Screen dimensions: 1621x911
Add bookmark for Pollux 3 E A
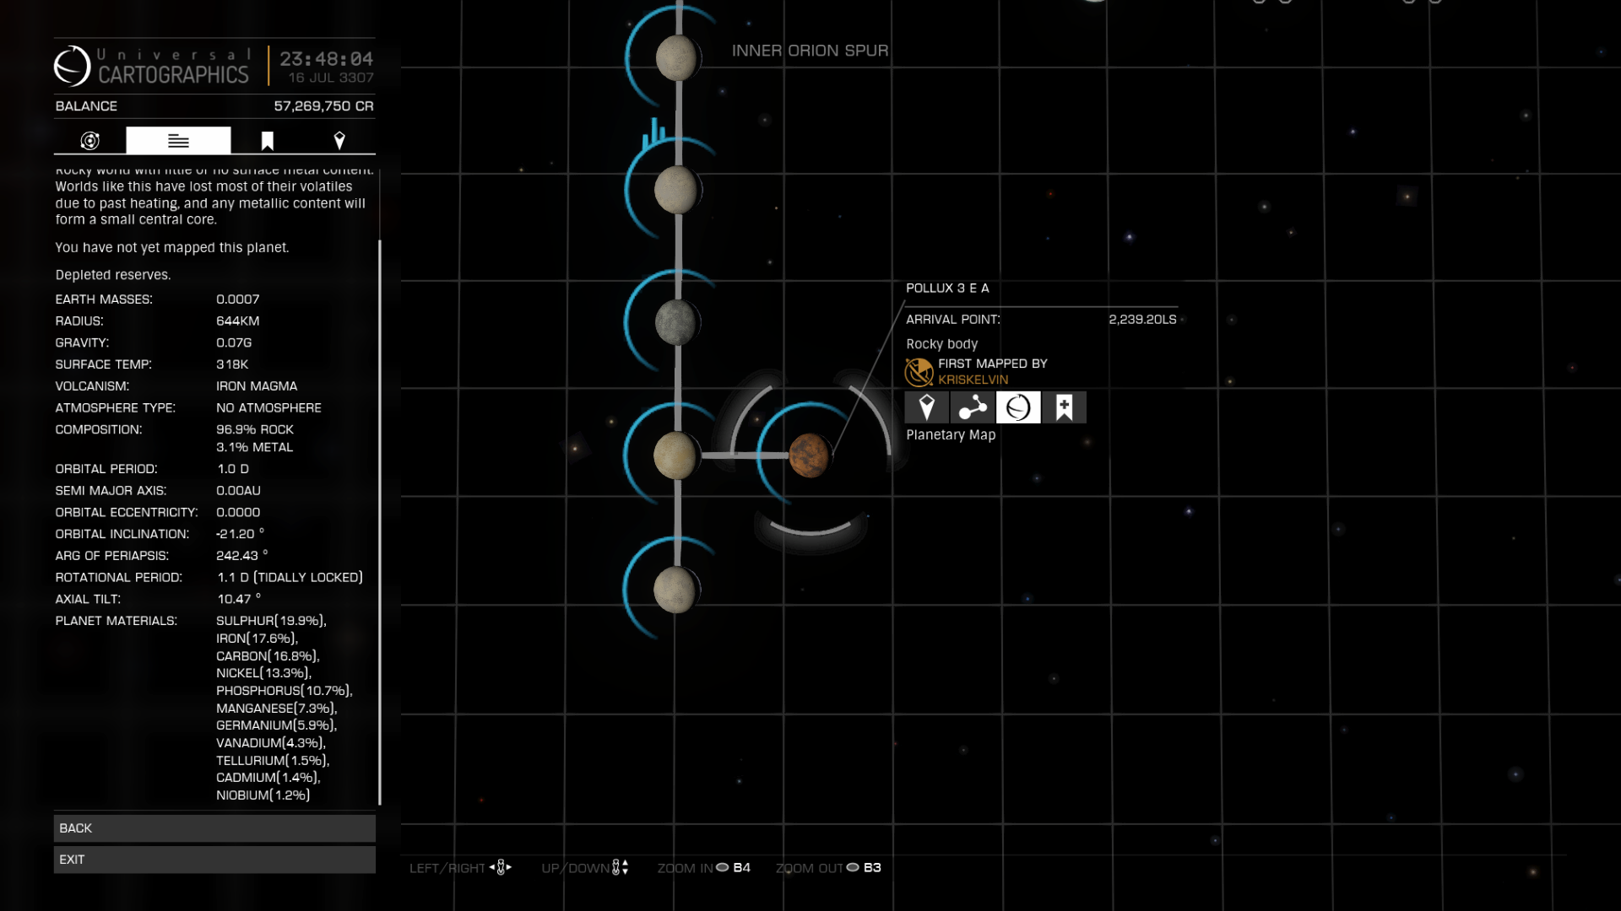[1064, 407]
